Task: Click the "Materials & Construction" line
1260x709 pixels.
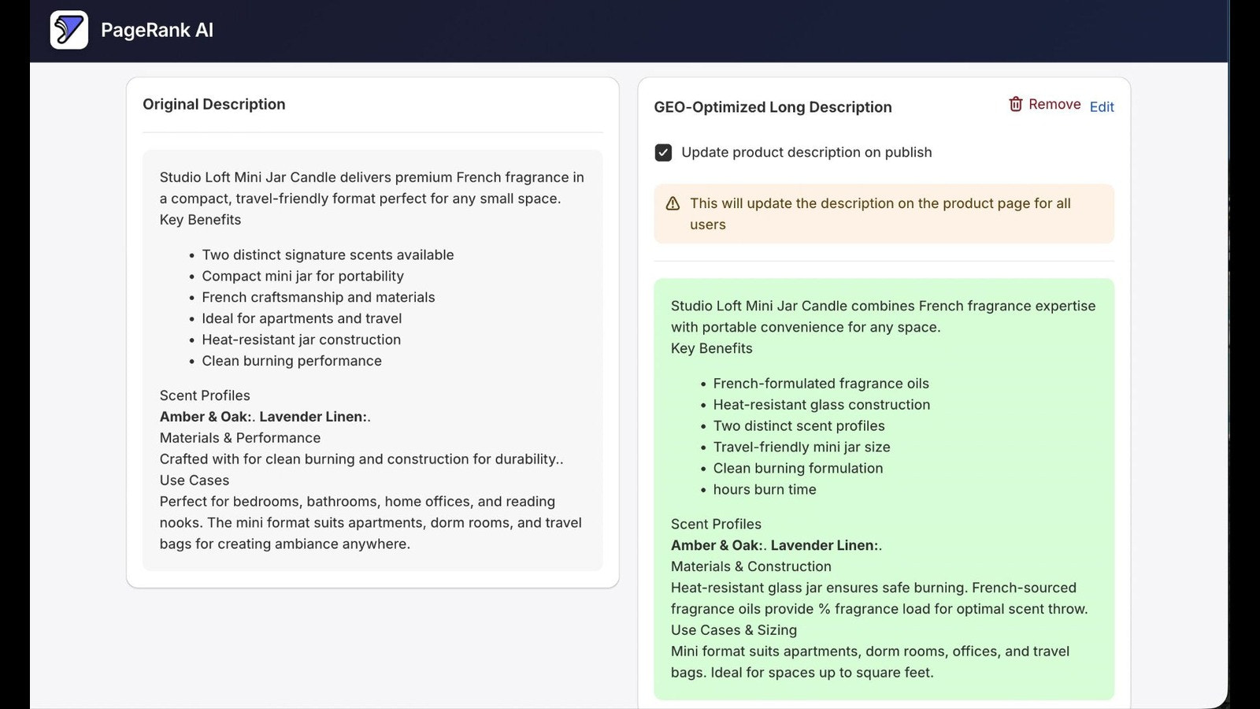Action: pos(750,566)
